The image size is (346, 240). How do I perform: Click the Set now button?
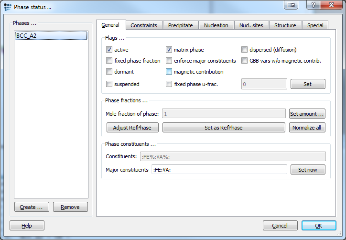[x=308, y=170]
